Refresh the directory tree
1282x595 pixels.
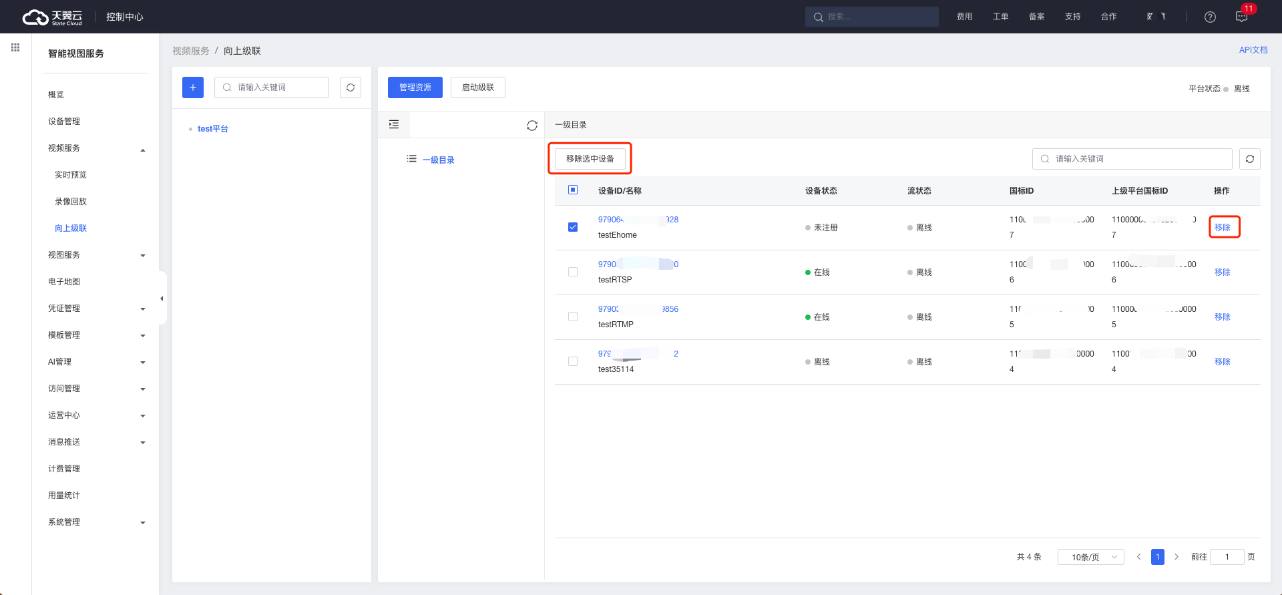coord(532,126)
